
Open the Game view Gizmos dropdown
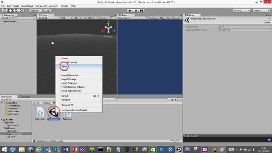click(176, 18)
